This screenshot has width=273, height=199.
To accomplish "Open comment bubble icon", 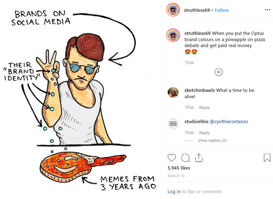I will click(185, 158).
